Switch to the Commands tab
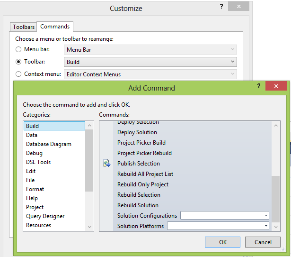The height and width of the screenshot is (257, 291). point(55,27)
